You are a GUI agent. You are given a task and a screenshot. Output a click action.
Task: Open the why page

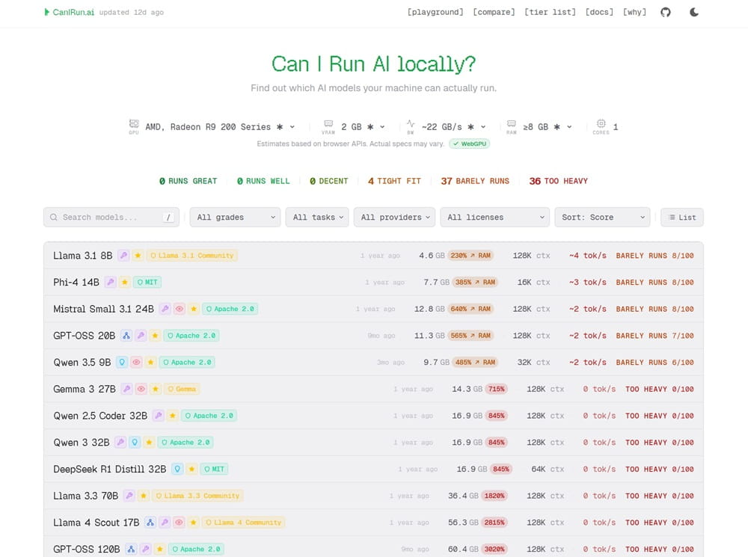pos(634,13)
